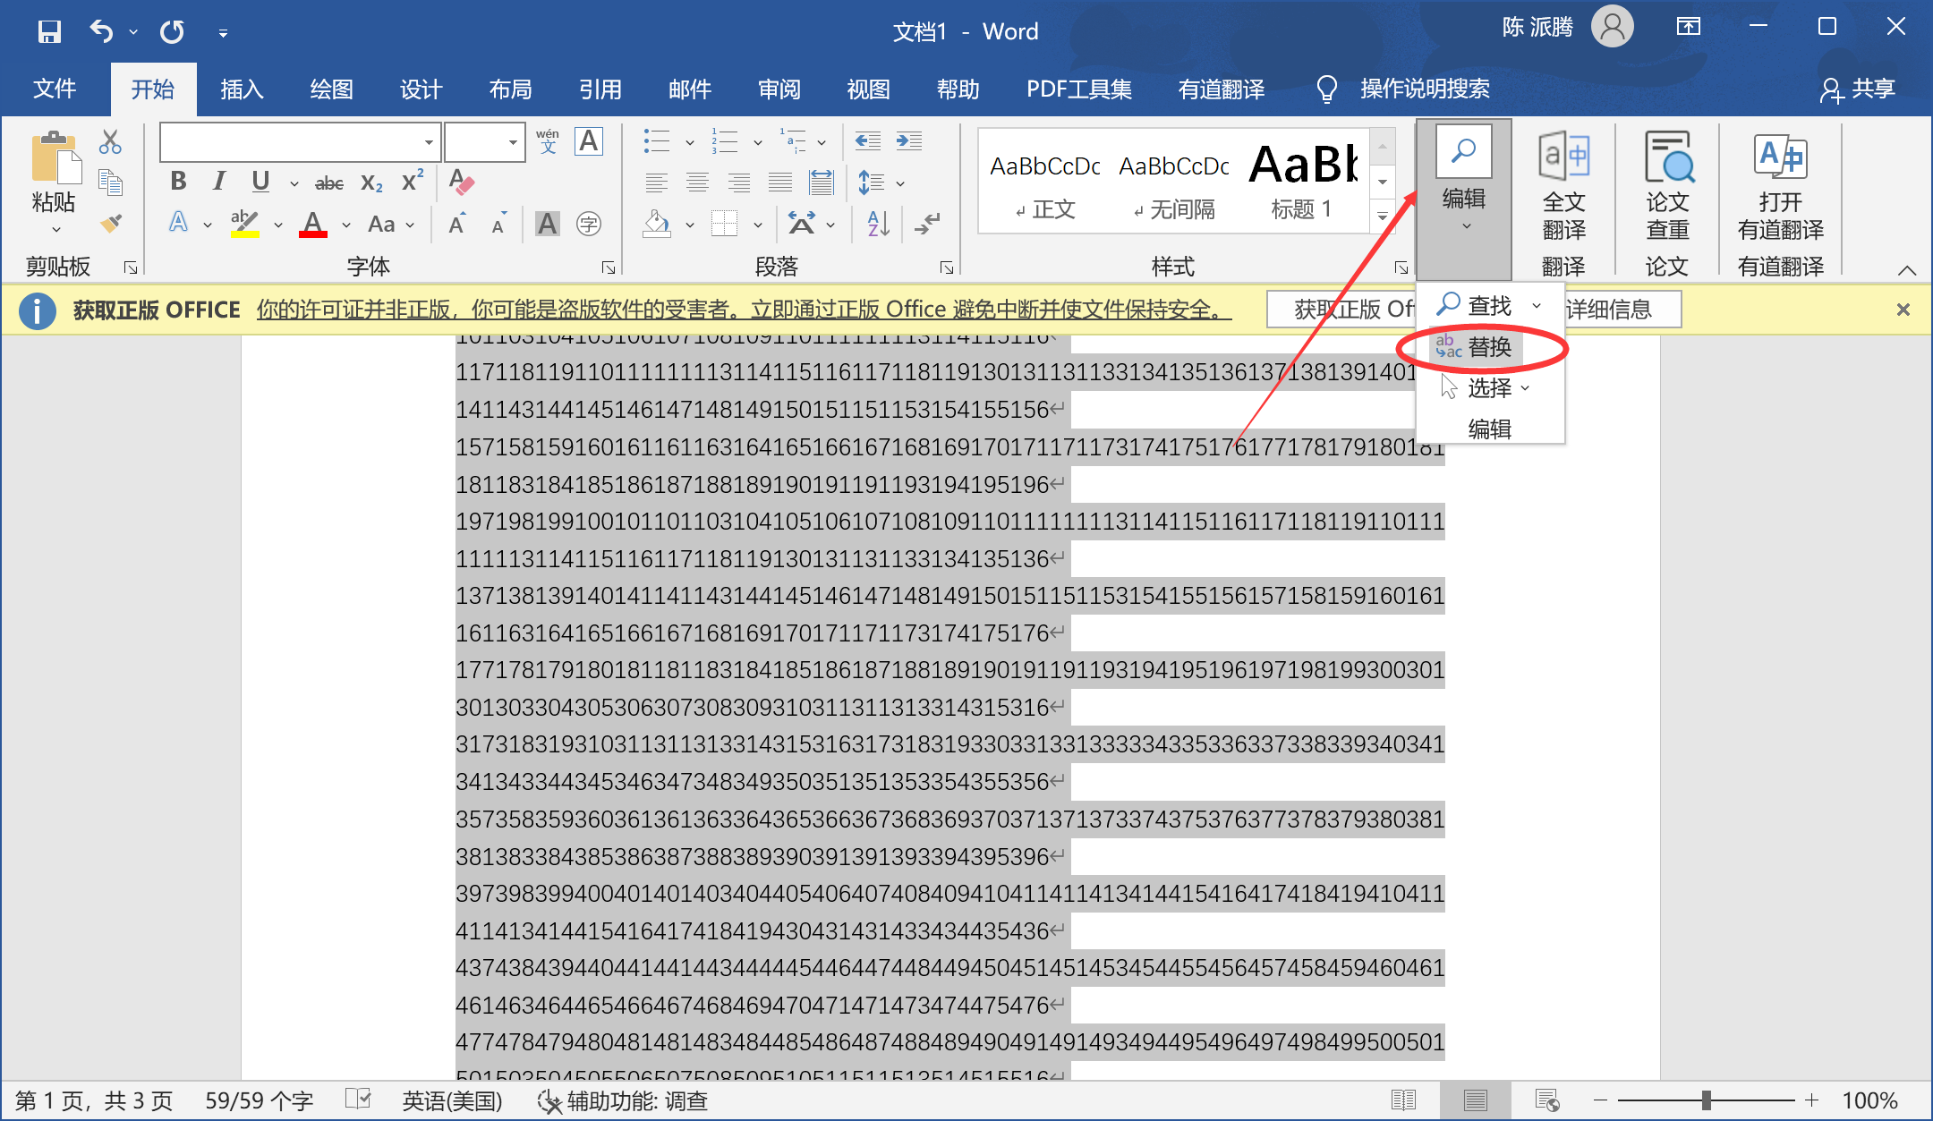Decrease font size with the small A
1933x1121 pixels.
click(x=499, y=224)
